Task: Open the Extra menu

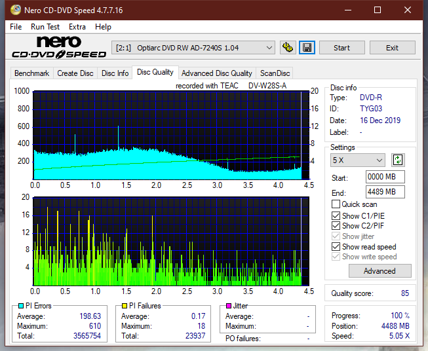Action: pyautogui.click(x=77, y=27)
